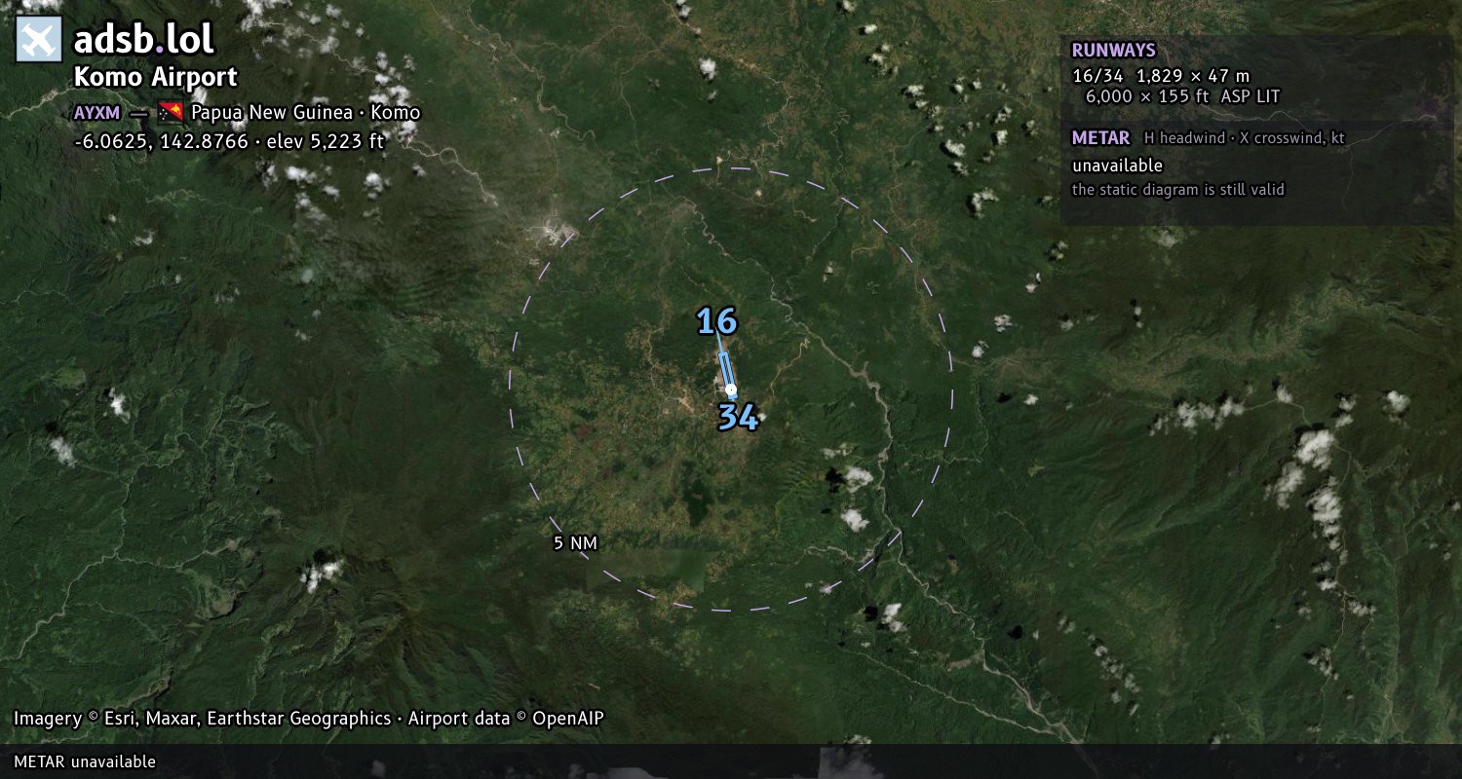Click the AYXM ICAO code
This screenshot has height=779, width=1462.
point(96,112)
